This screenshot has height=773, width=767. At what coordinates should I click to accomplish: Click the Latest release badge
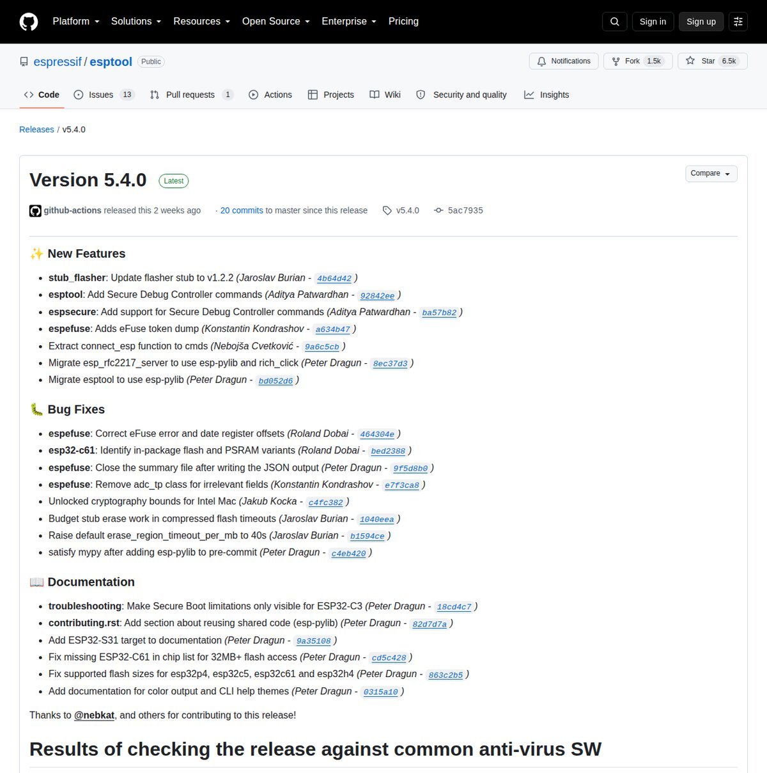pyautogui.click(x=174, y=181)
